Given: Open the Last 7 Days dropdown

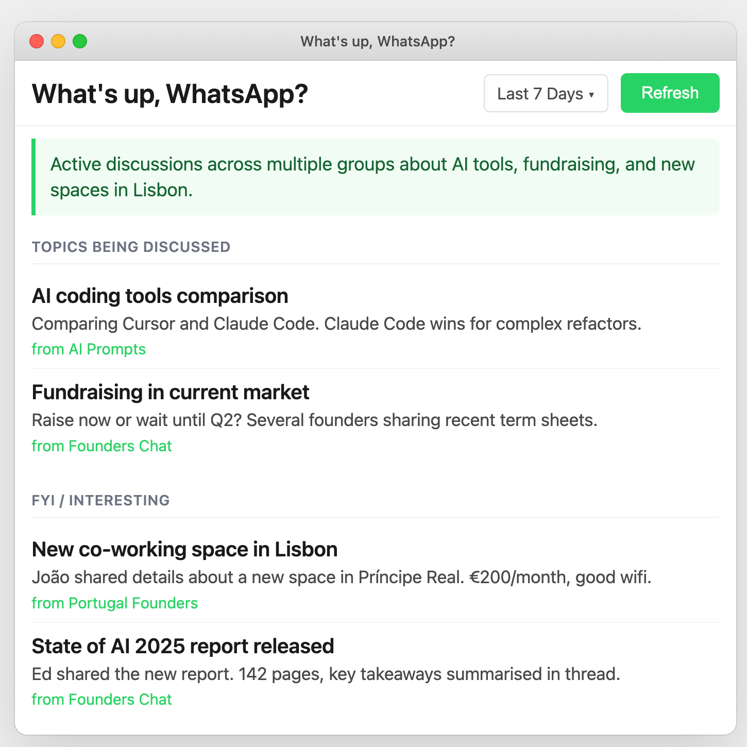Looking at the screenshot, I should point(546,93).
